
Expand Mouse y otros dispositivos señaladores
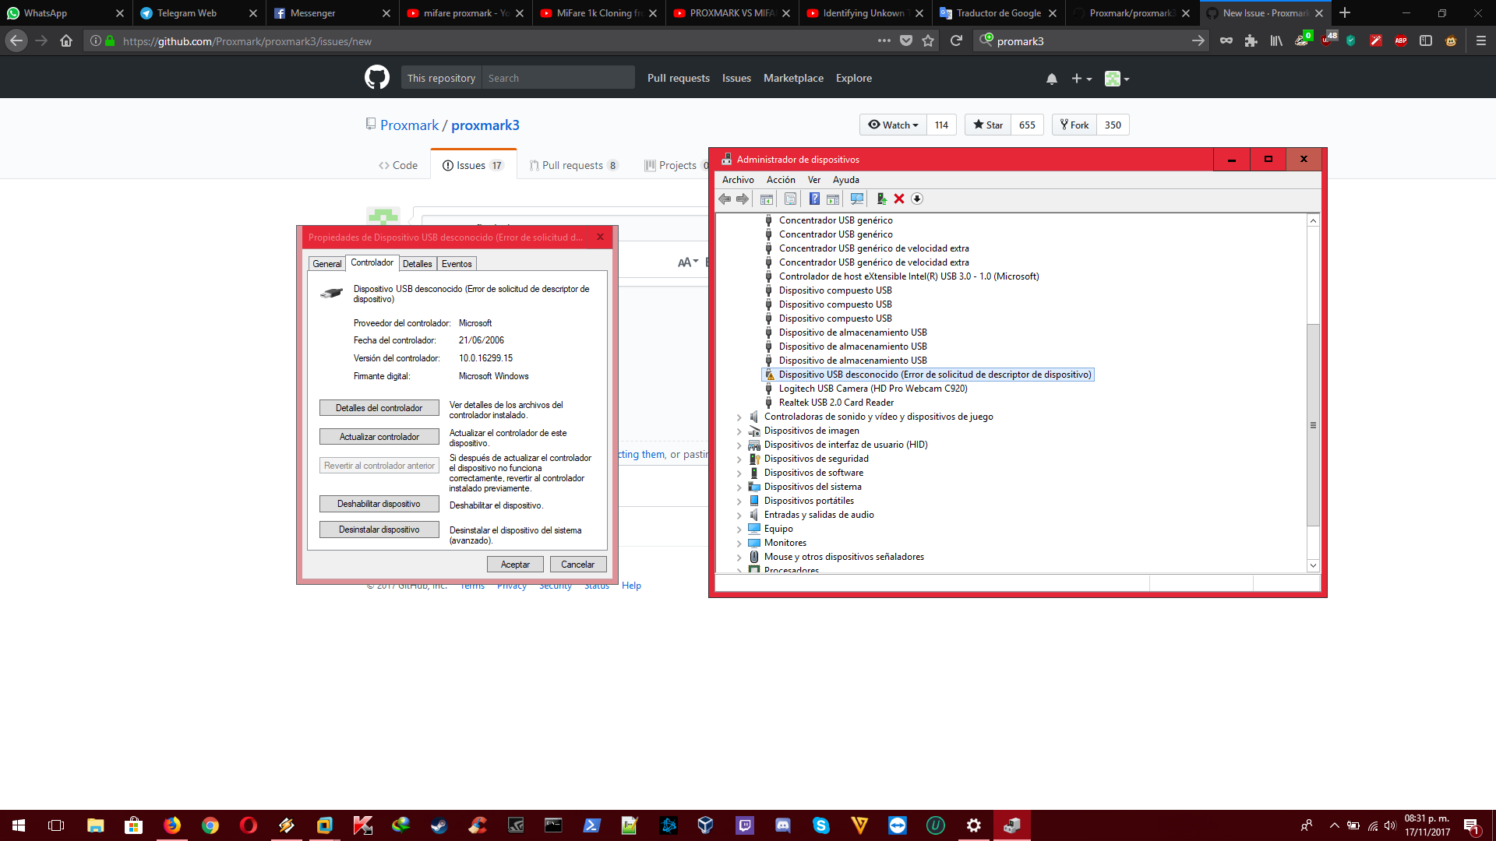[x=739, y=558]
